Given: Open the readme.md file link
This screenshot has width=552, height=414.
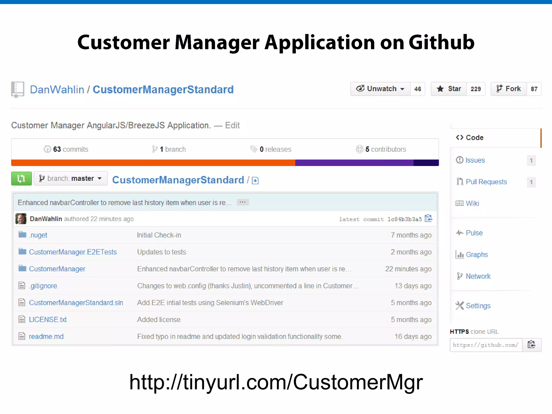Looking at the screenshot, I should [46, 336].
